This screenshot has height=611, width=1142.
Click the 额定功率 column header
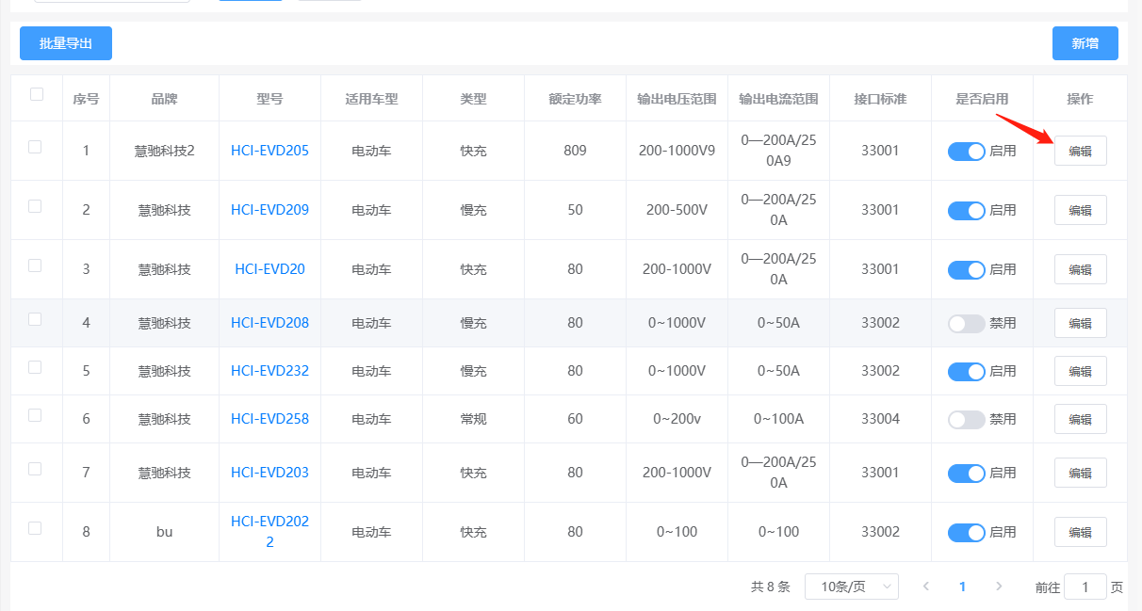[575, 99]
